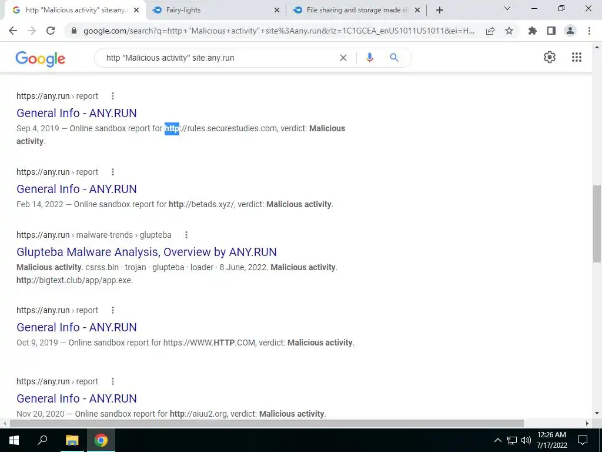This screenshot has width=602, height=452.
Task: Click the address bar URL
Action: pyautogui.click(x=279, y=31)
